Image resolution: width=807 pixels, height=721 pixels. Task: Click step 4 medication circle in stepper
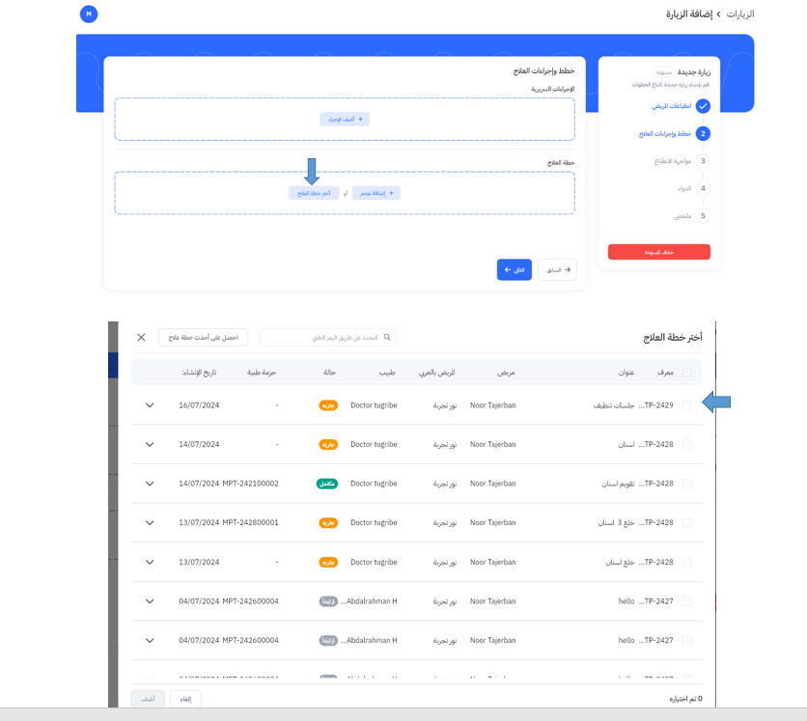coord(703,189)
